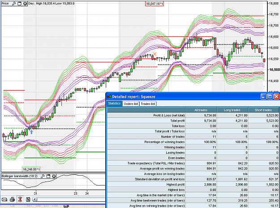Close the Price panel with its X
This screenshot has width=280, height=208.
[x=25, y=4]
